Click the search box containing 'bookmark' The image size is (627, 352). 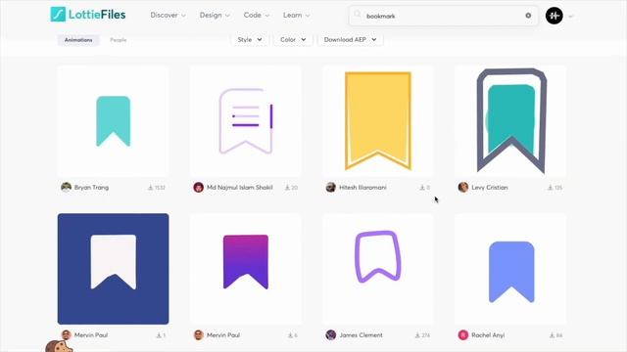[x=443, y=16]
